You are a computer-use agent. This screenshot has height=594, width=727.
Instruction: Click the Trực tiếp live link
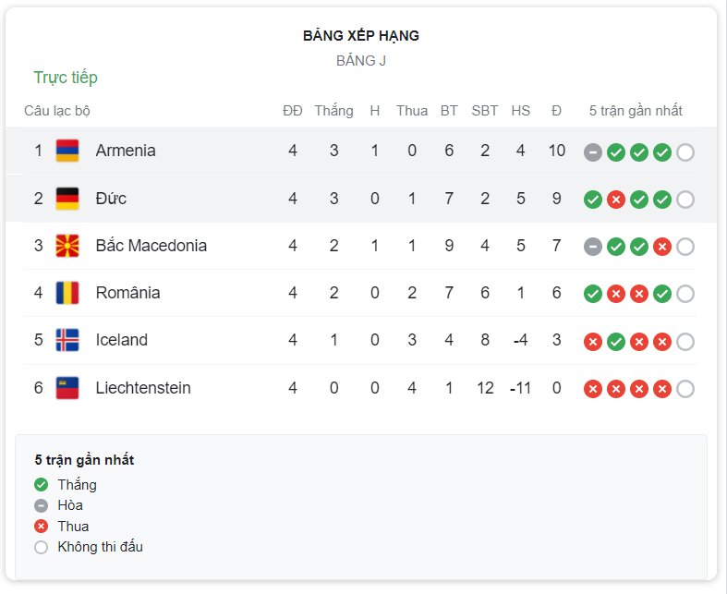pyautogui.click(x=66, y=78)
